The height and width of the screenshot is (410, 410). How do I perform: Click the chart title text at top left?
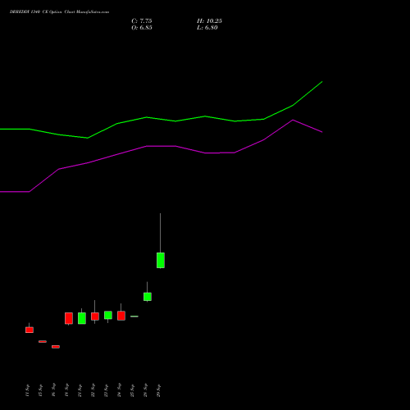pyautogui.click(x=59, y=12)
